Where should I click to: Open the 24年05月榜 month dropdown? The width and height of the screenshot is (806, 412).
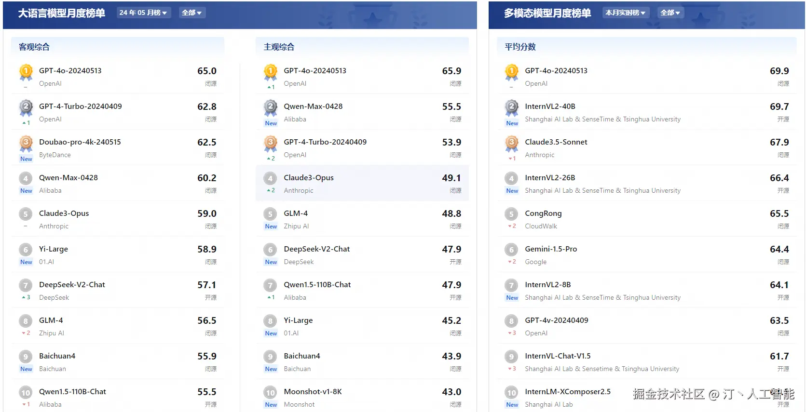coord(143,13)
